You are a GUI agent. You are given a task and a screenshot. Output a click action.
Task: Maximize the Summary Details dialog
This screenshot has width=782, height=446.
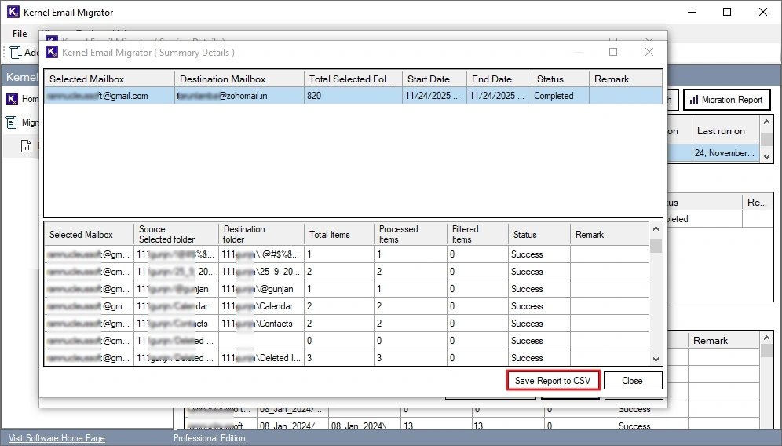tap(613, 52)
